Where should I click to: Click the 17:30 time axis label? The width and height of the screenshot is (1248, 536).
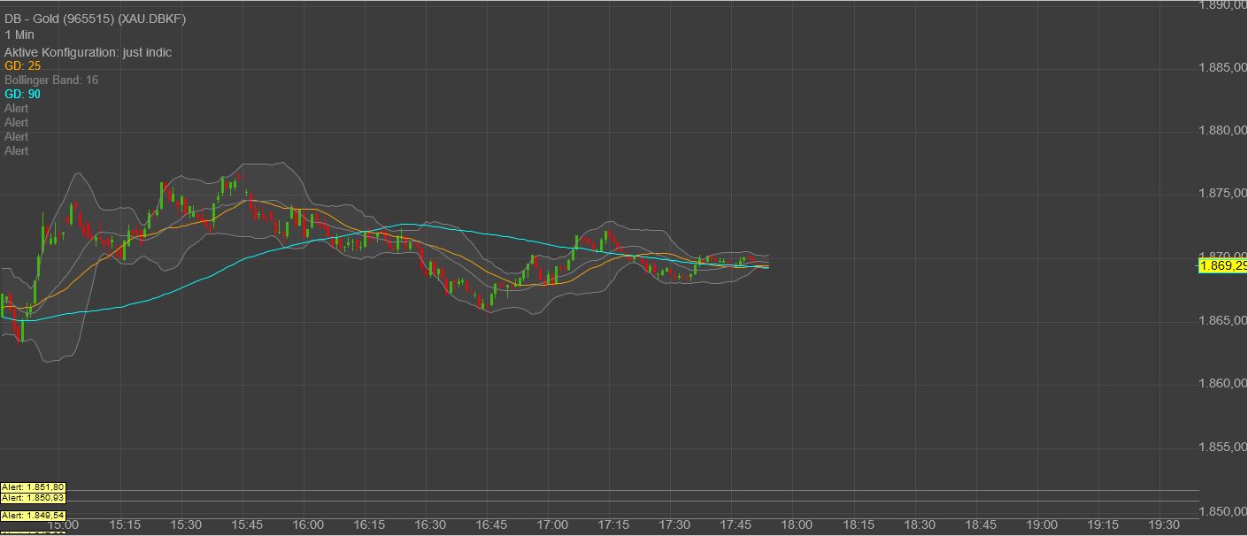click(x=674, y=525)
